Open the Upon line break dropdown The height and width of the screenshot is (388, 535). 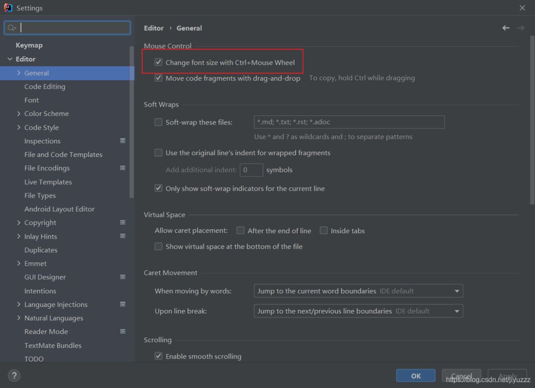tap(358, 311)
